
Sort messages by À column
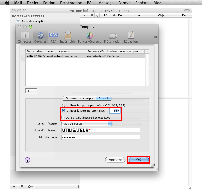coord(147,15)
